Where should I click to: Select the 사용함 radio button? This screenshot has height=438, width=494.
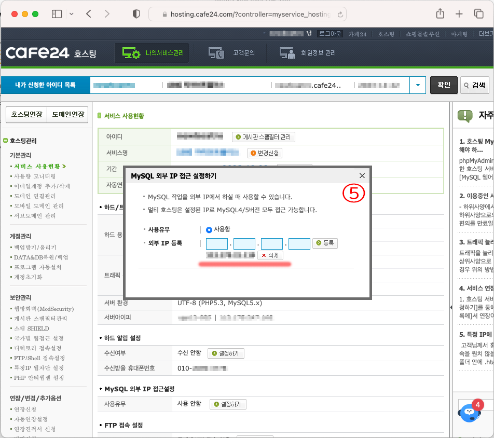click(209, 229)
